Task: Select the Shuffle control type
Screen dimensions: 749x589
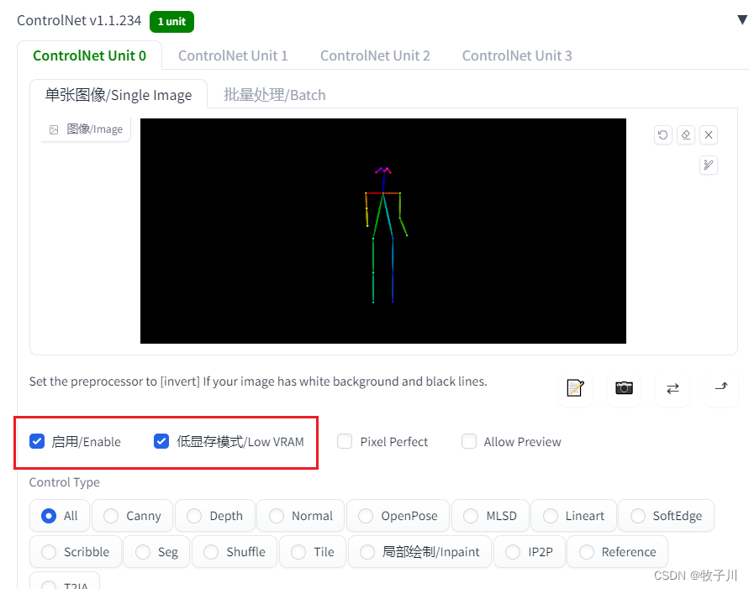Action: click(235, 552)
